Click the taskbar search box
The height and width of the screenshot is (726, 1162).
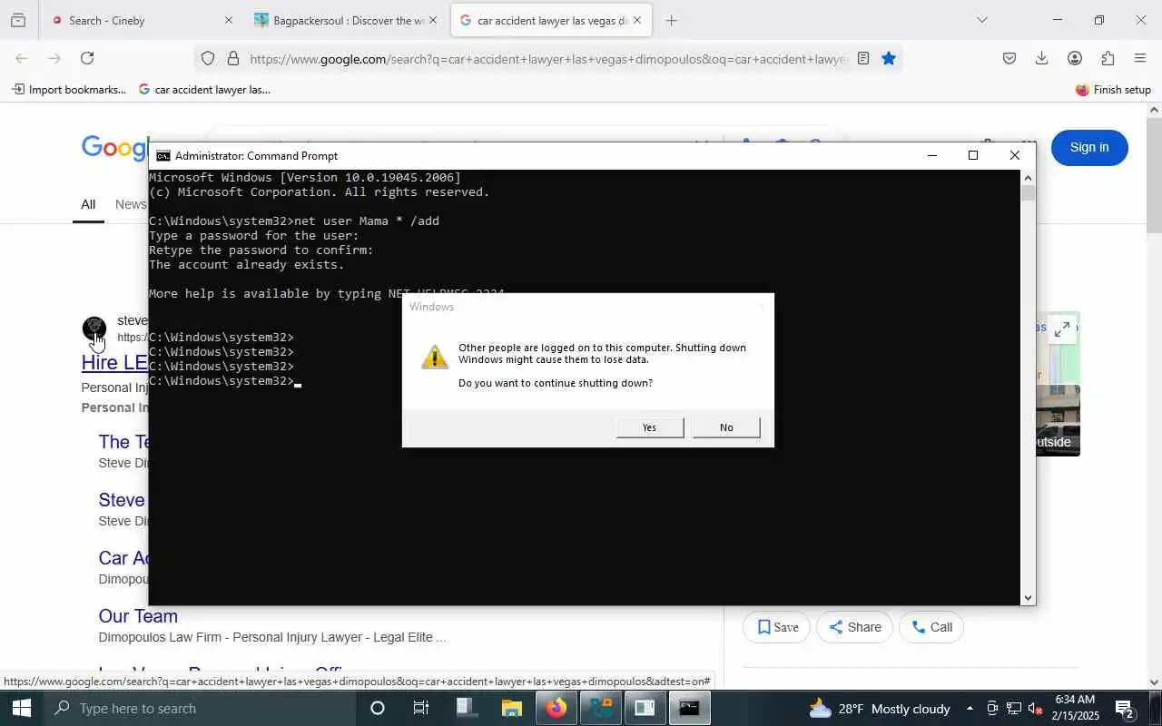(x=200, y=708)
